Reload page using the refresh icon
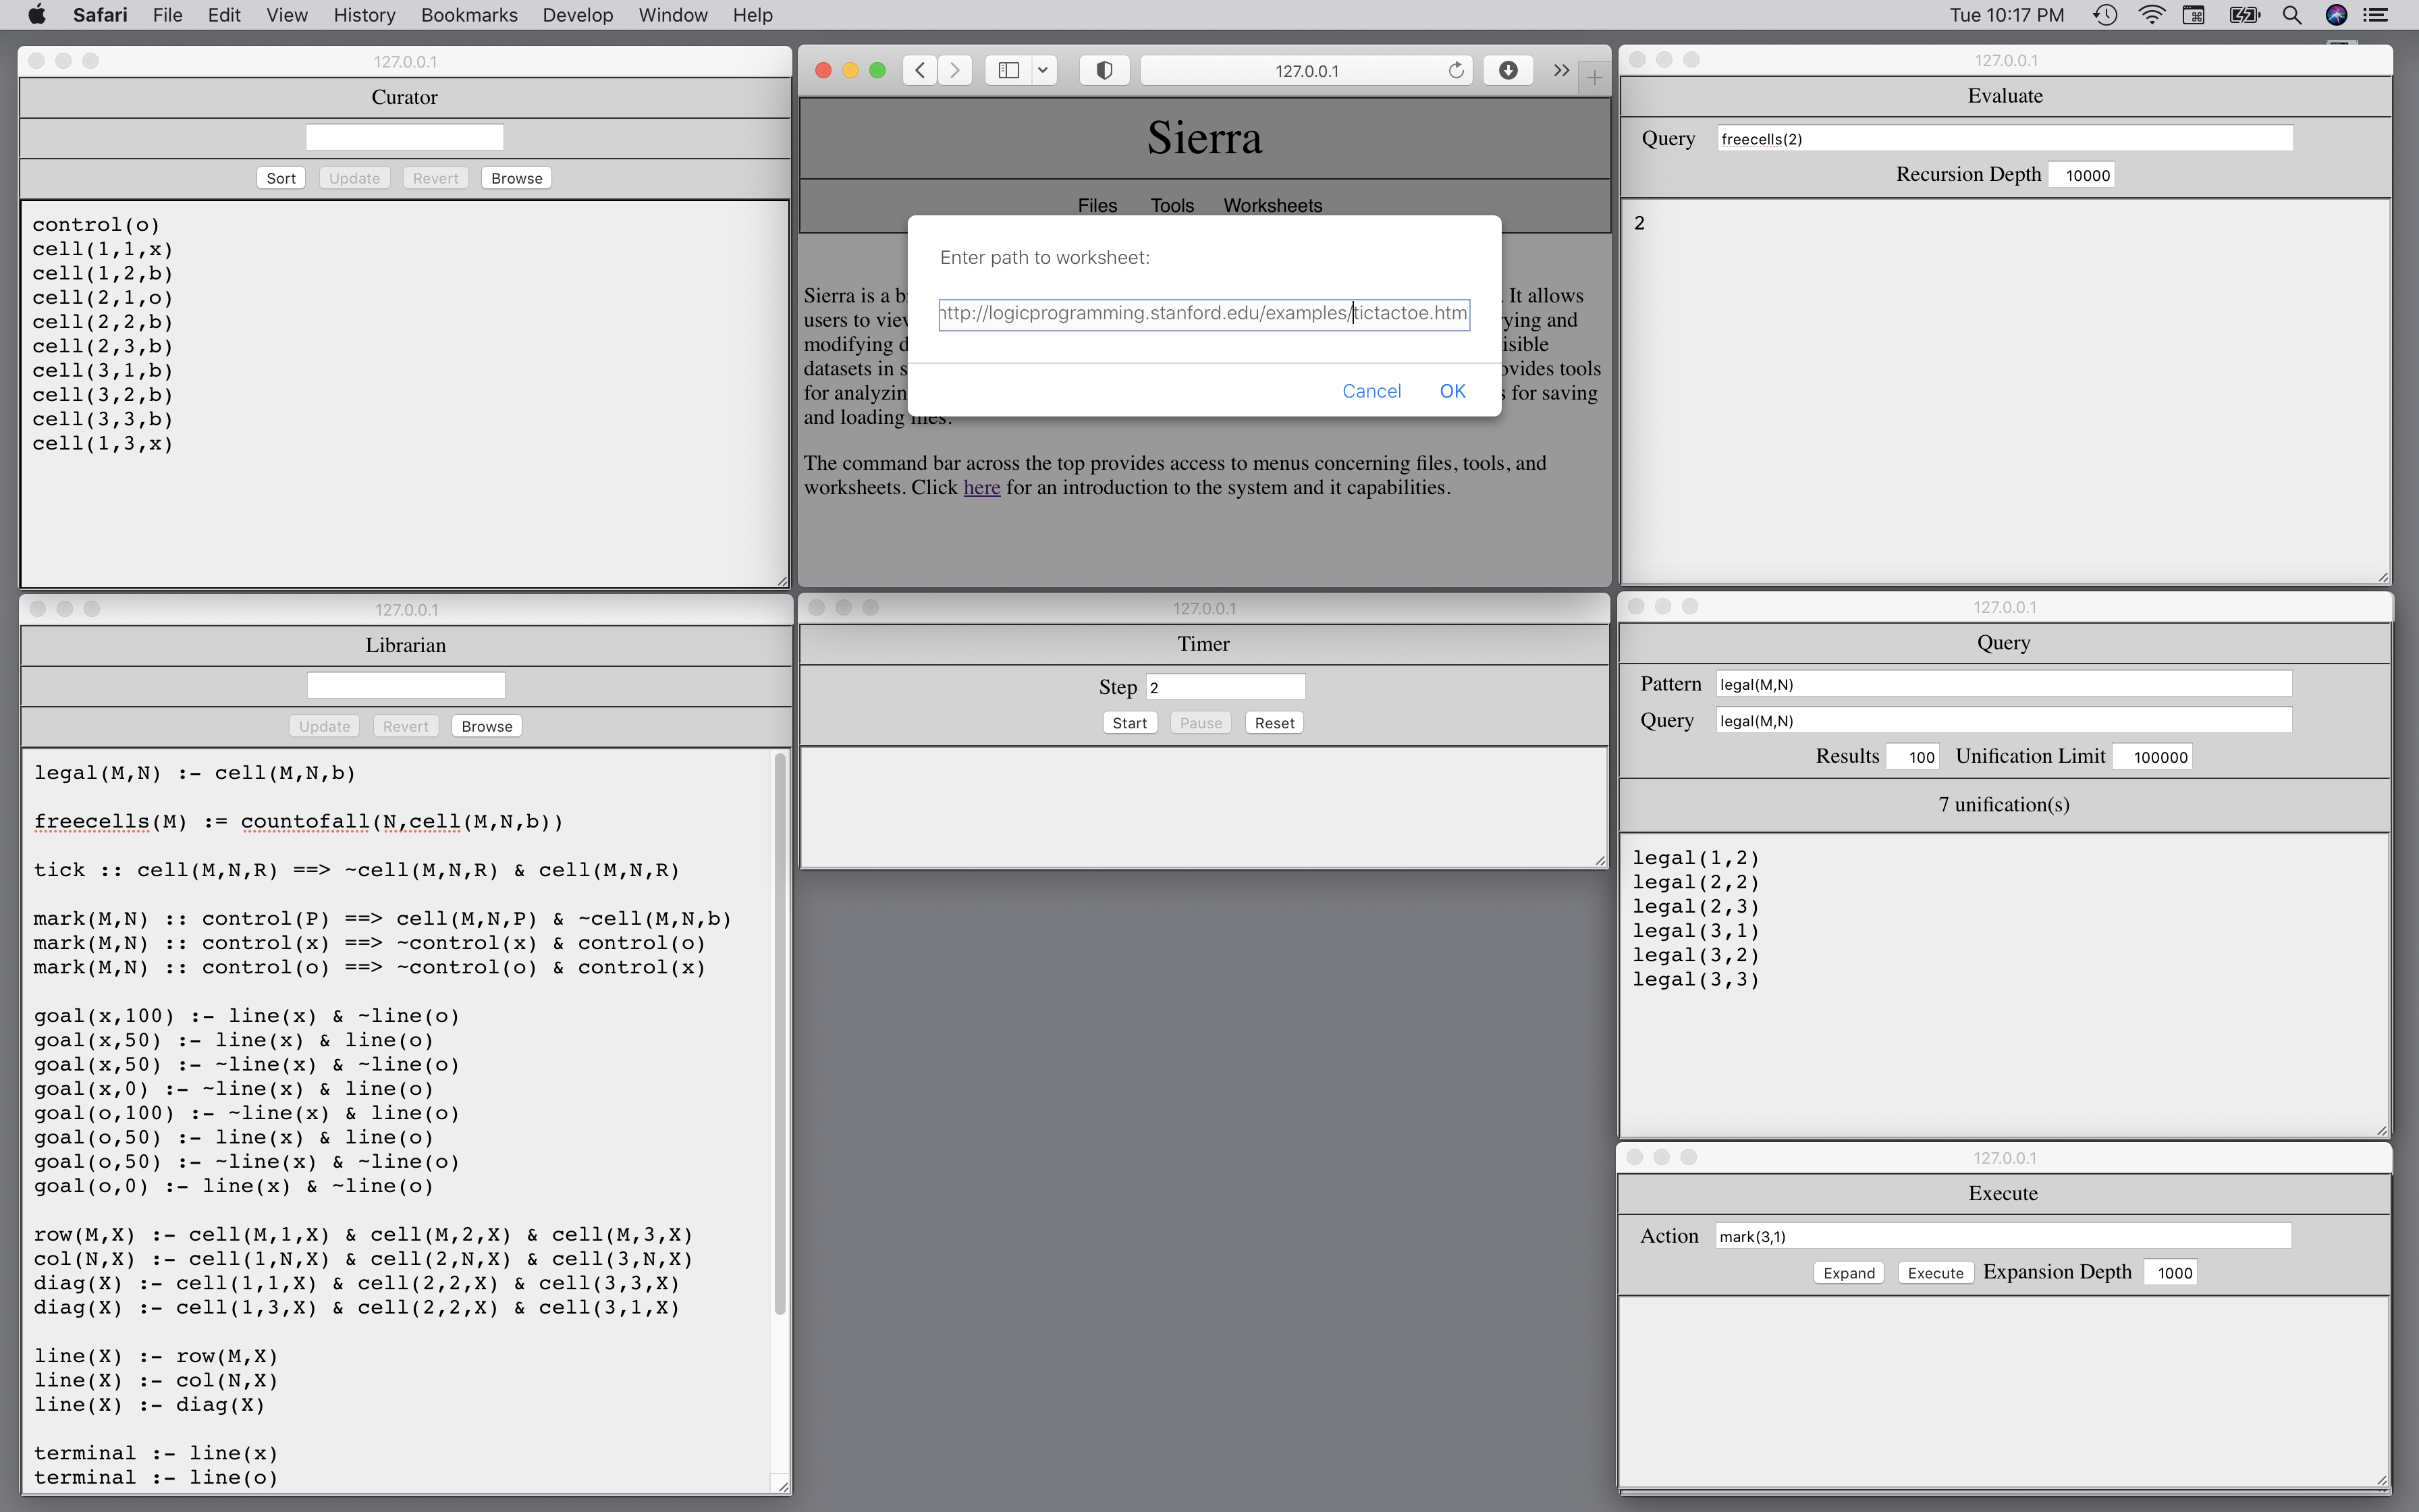This screenshot has height=1512, width=2419. click(1455, 70)
